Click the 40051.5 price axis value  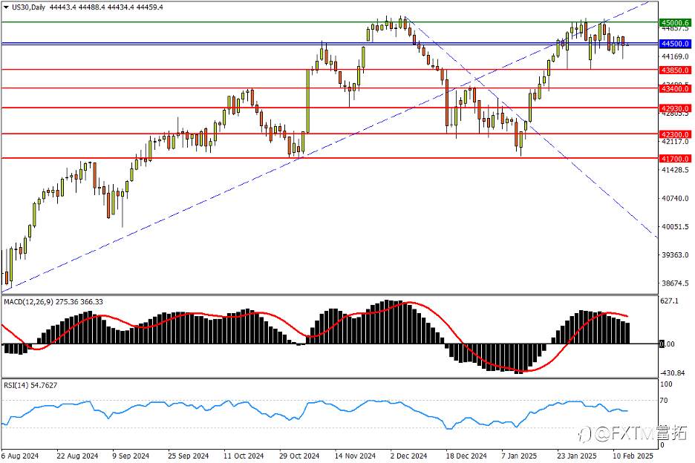[x=675, y=226]
